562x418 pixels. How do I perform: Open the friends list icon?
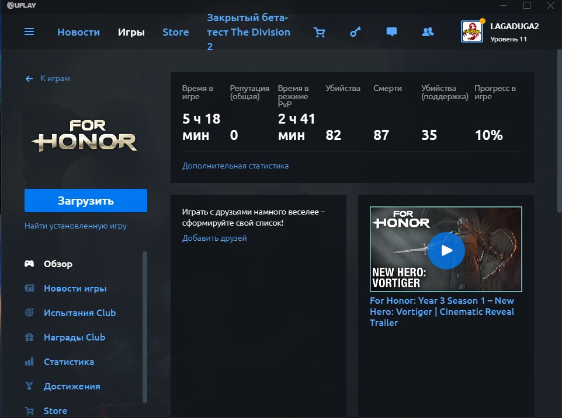[x=428, y=32]
